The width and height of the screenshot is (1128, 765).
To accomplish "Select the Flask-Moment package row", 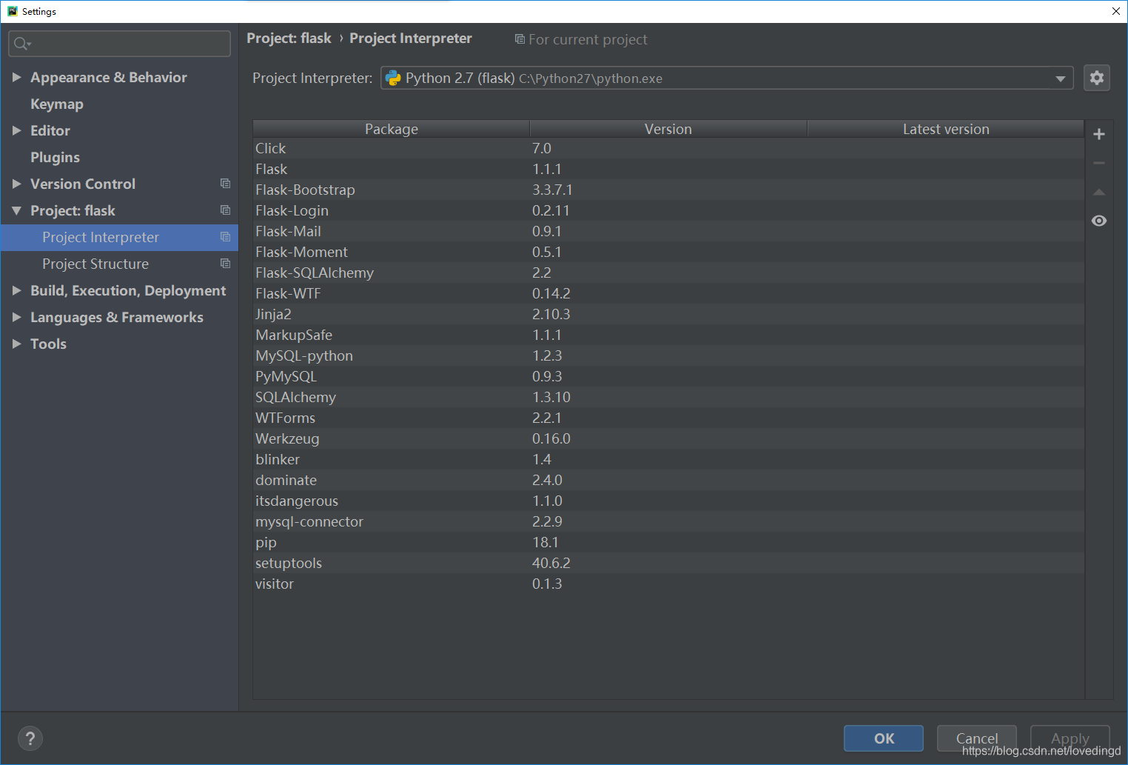I will tap(668, 252).
